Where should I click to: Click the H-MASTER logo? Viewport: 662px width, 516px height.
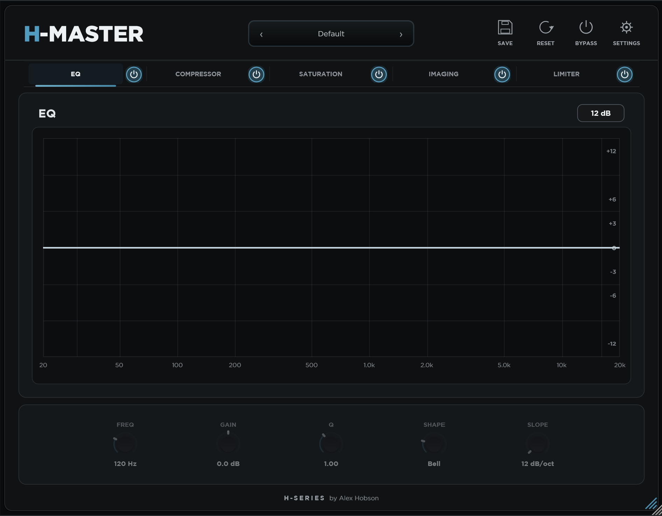click(84, 34)
